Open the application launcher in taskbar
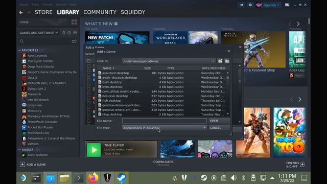This screenshot has height=184, width=327. click(23, 178)
